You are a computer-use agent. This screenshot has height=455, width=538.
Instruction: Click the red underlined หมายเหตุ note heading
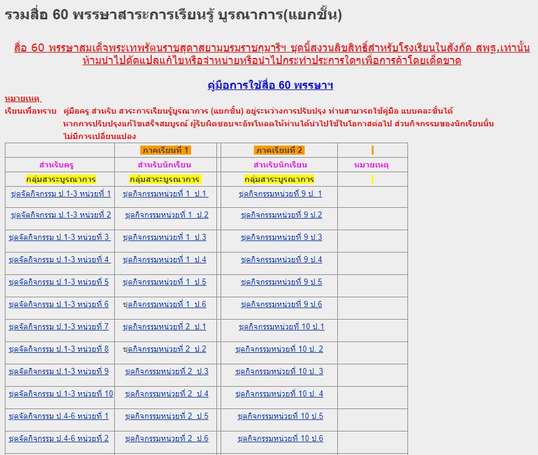[23, 98]
